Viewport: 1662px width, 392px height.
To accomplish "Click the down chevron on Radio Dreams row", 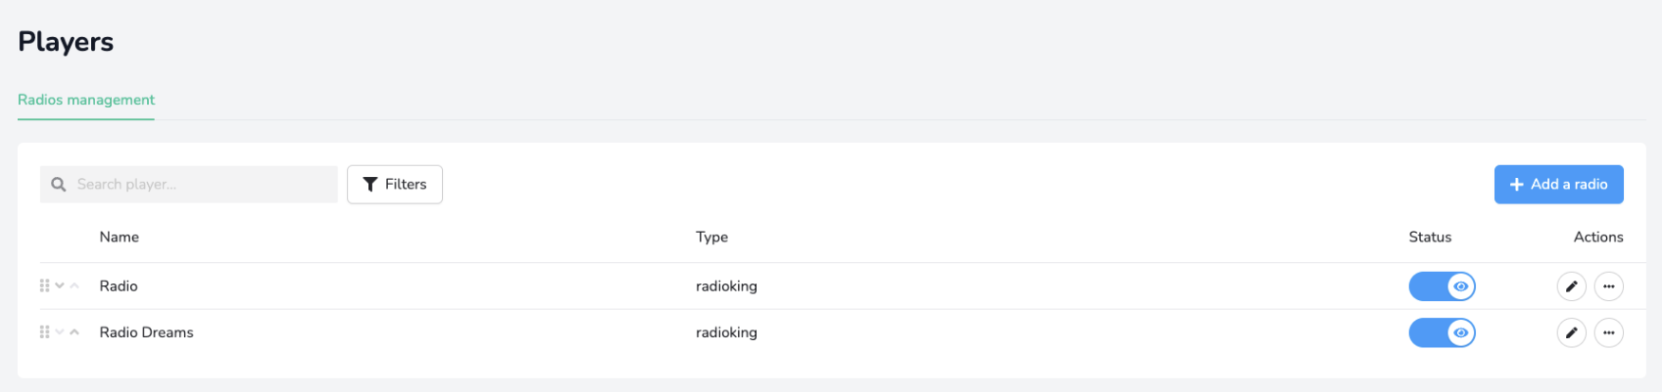I will [60, 332].
